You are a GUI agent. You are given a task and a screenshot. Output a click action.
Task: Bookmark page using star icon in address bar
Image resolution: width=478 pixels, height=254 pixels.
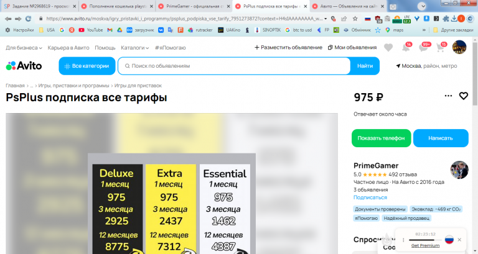[355, 19]
